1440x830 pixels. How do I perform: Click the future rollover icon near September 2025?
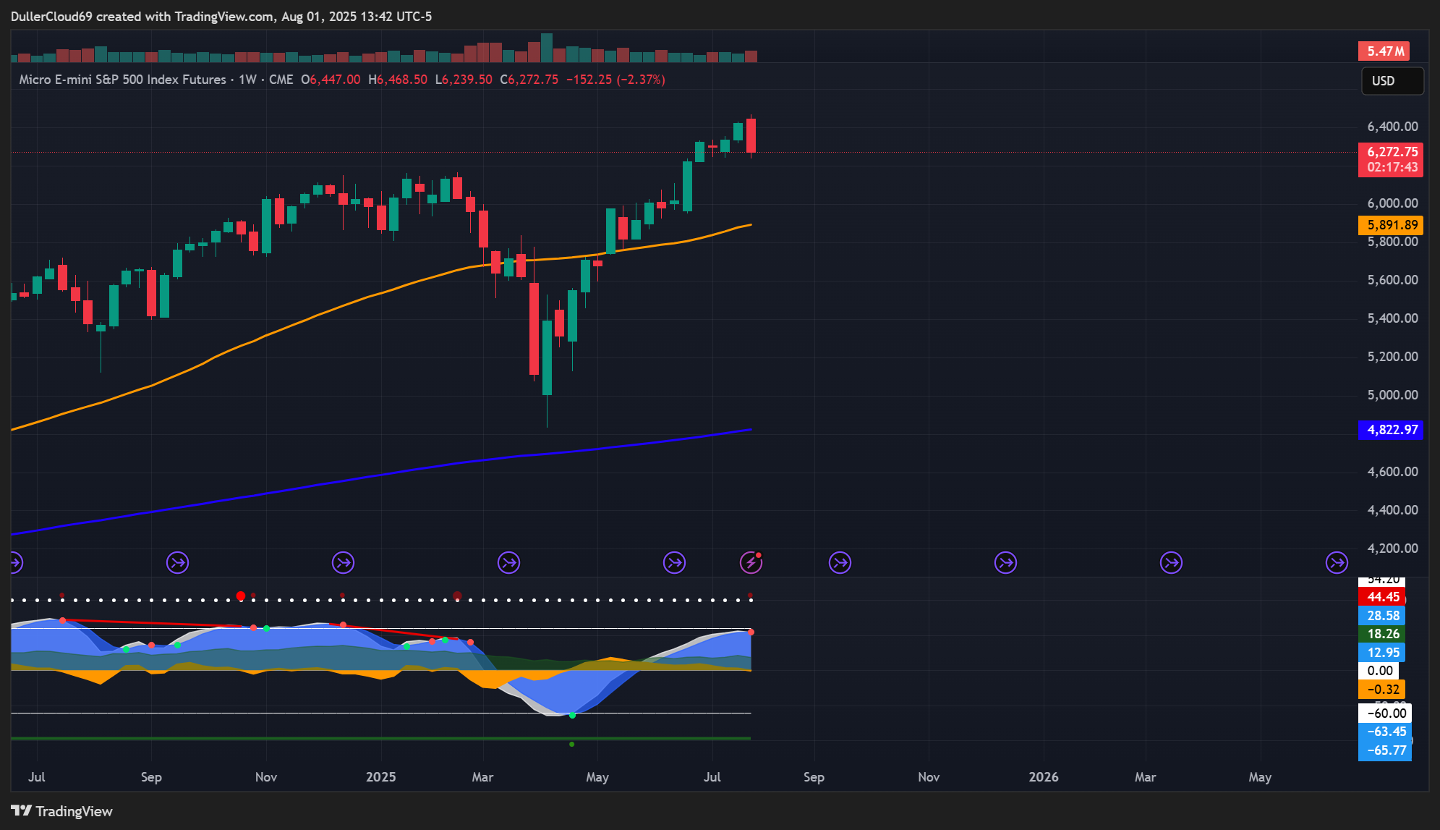(x=840, y=562)
